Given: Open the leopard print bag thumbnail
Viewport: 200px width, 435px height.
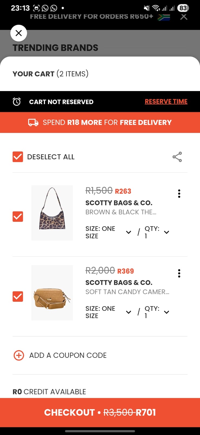Looking at the screenshot, I should coord(52,213).
